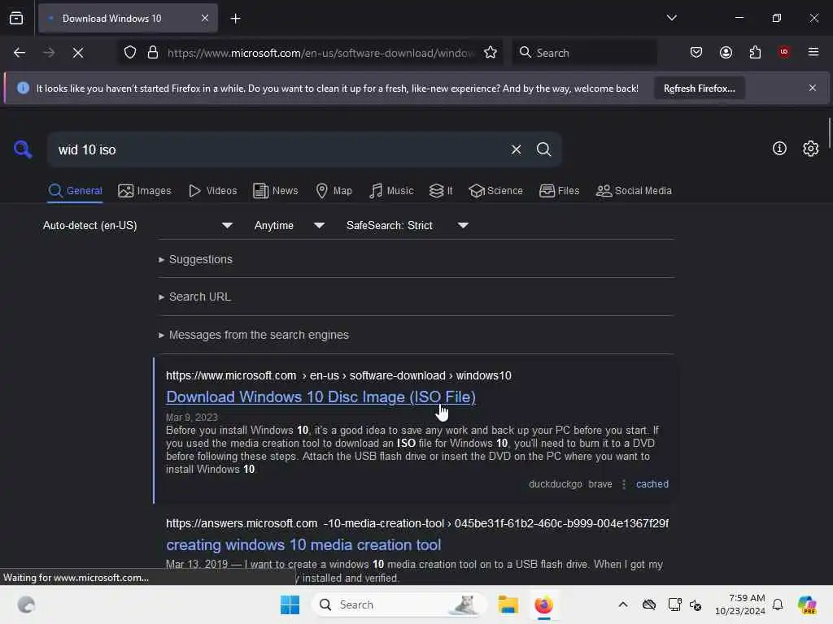The width and height of the screenshot is (833, 624).
Task: Open the SafeSearch: Strict dropdown
Action: [407, 226]
